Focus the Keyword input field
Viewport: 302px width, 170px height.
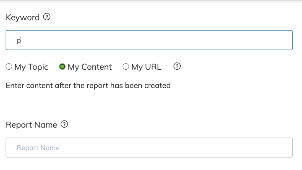149,40
